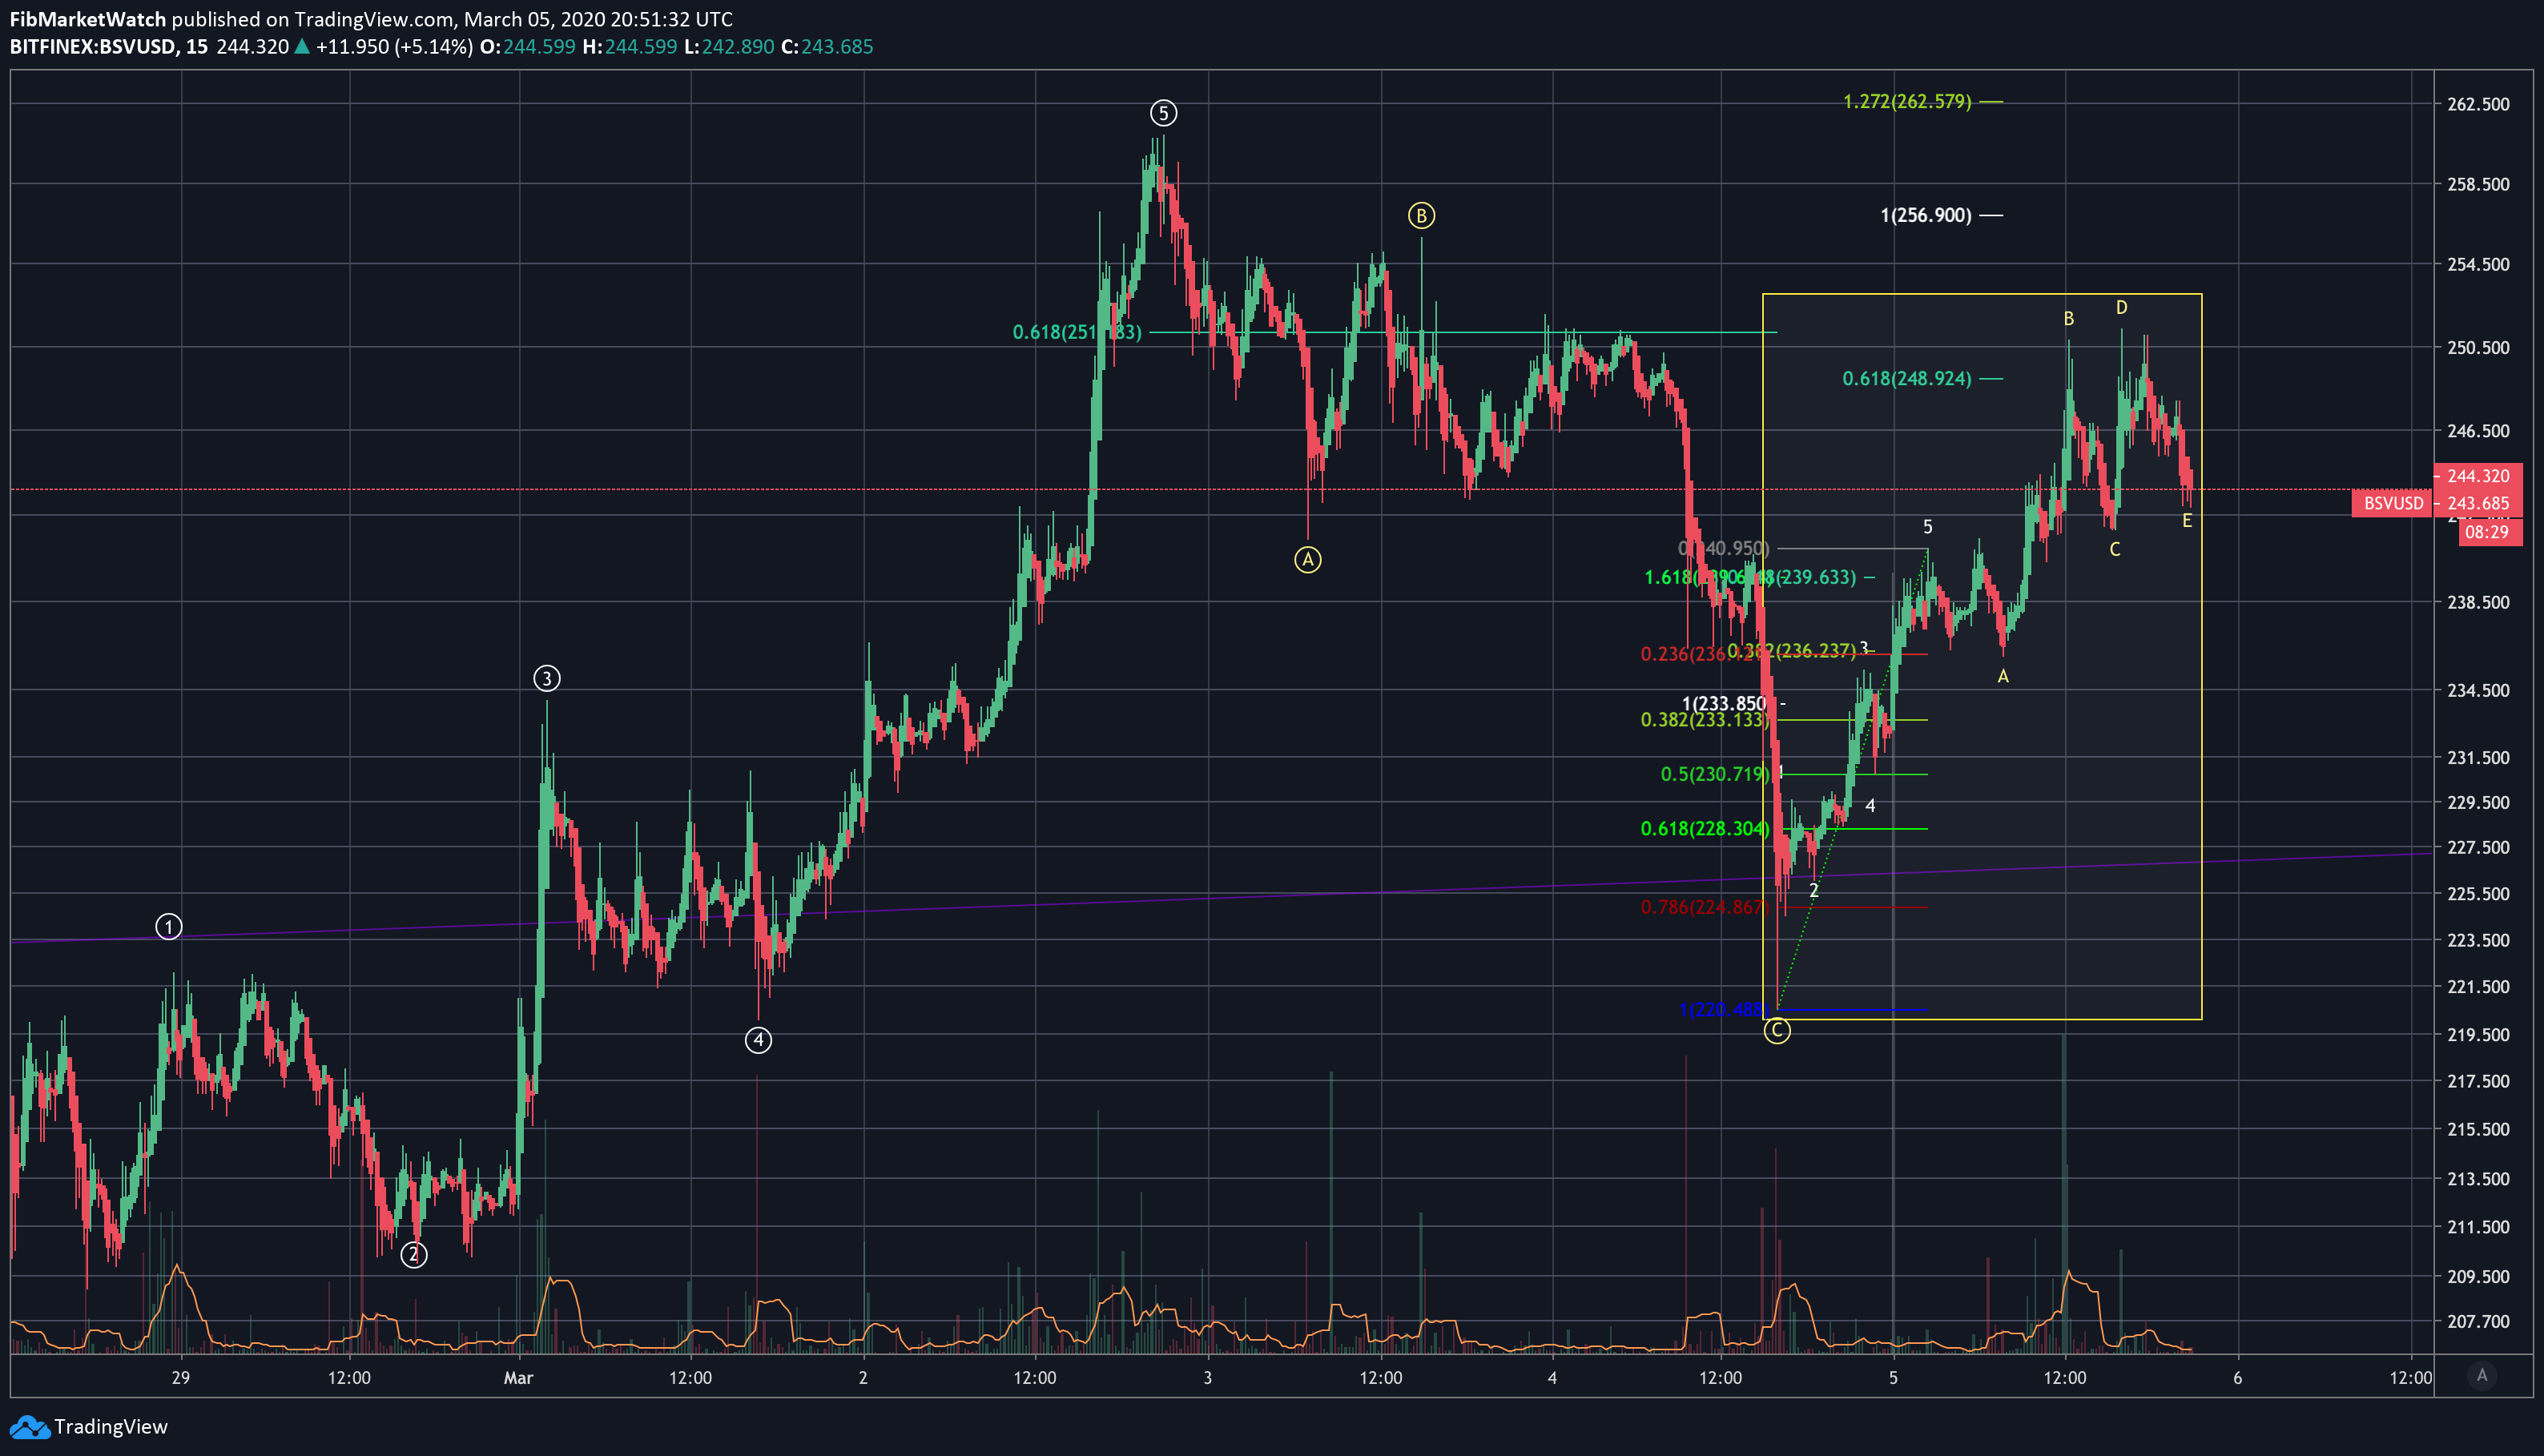The height and width of the screenshot is (1456, 2544).
Task: Click the 207.700 price axis label
Action: 2478,1322
